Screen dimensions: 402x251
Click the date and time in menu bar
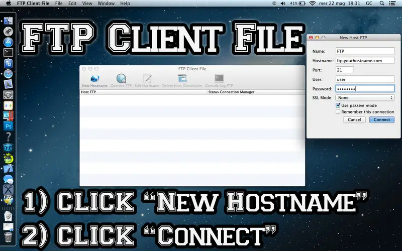point(340,4)
